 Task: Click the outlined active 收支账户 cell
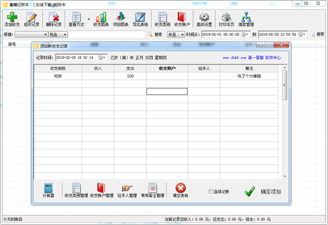pos(167,92)
